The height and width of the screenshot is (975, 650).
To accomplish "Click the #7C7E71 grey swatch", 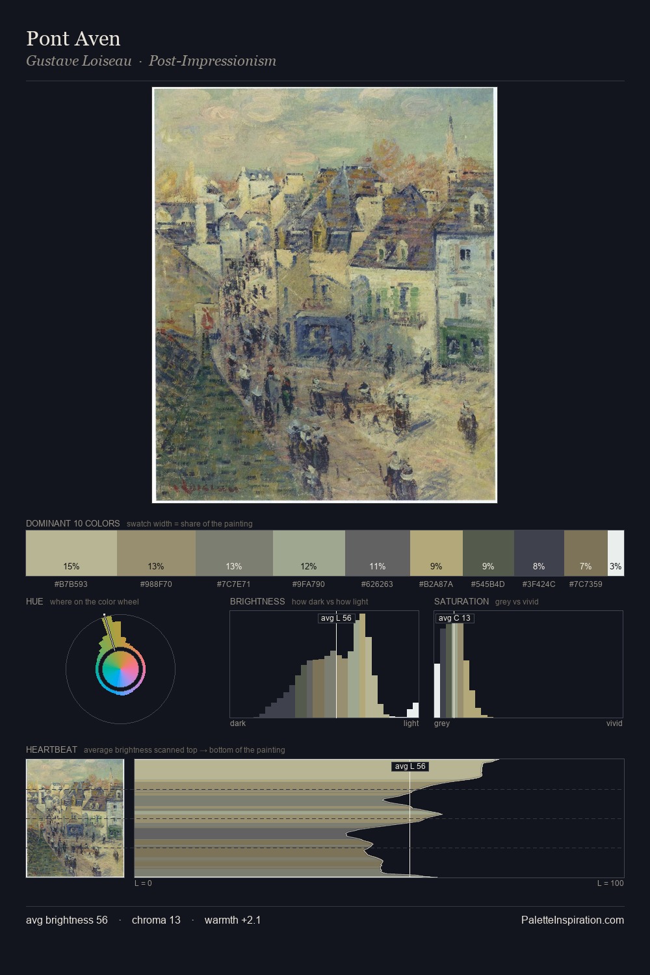I will click(234, 553).
